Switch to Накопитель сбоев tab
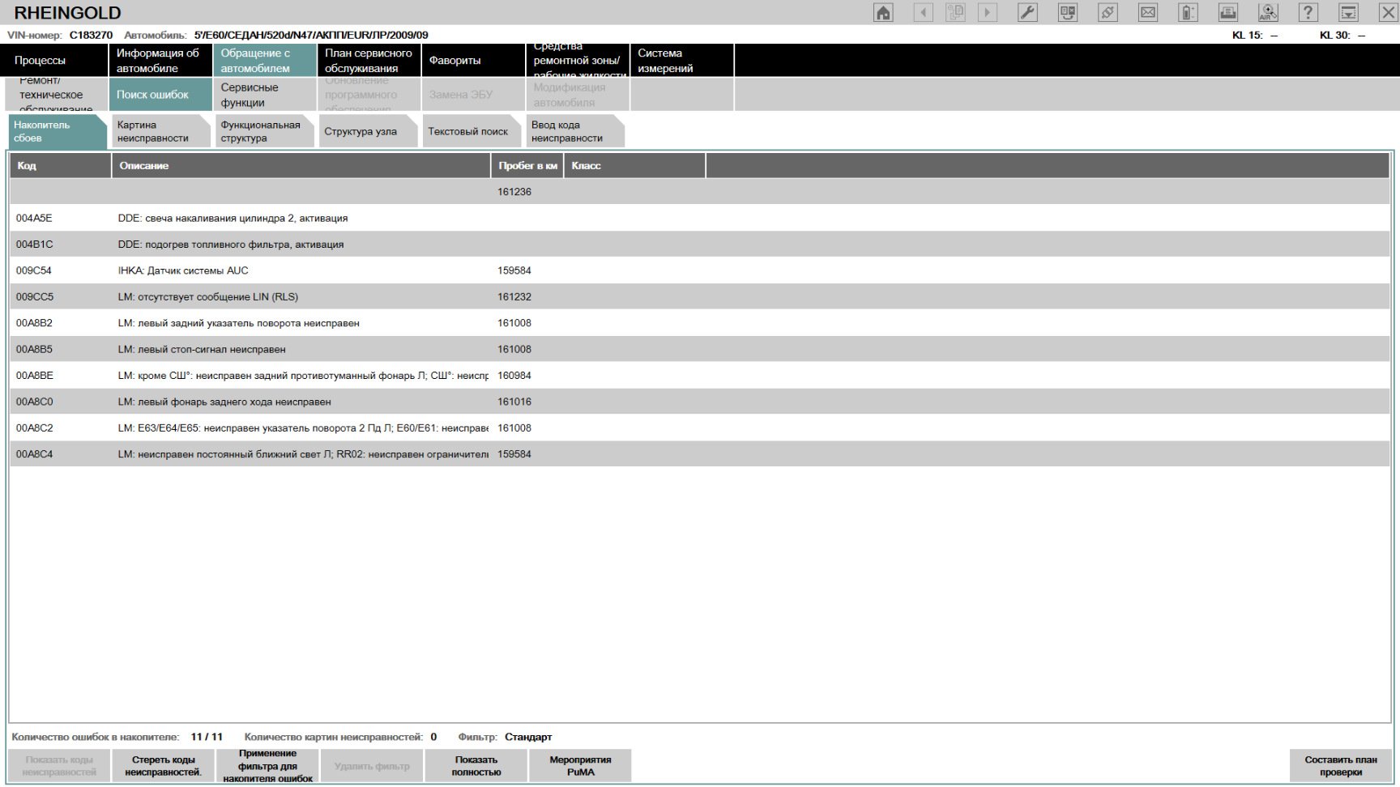Viewport: 1400px width, 787px height. (58, 131)
